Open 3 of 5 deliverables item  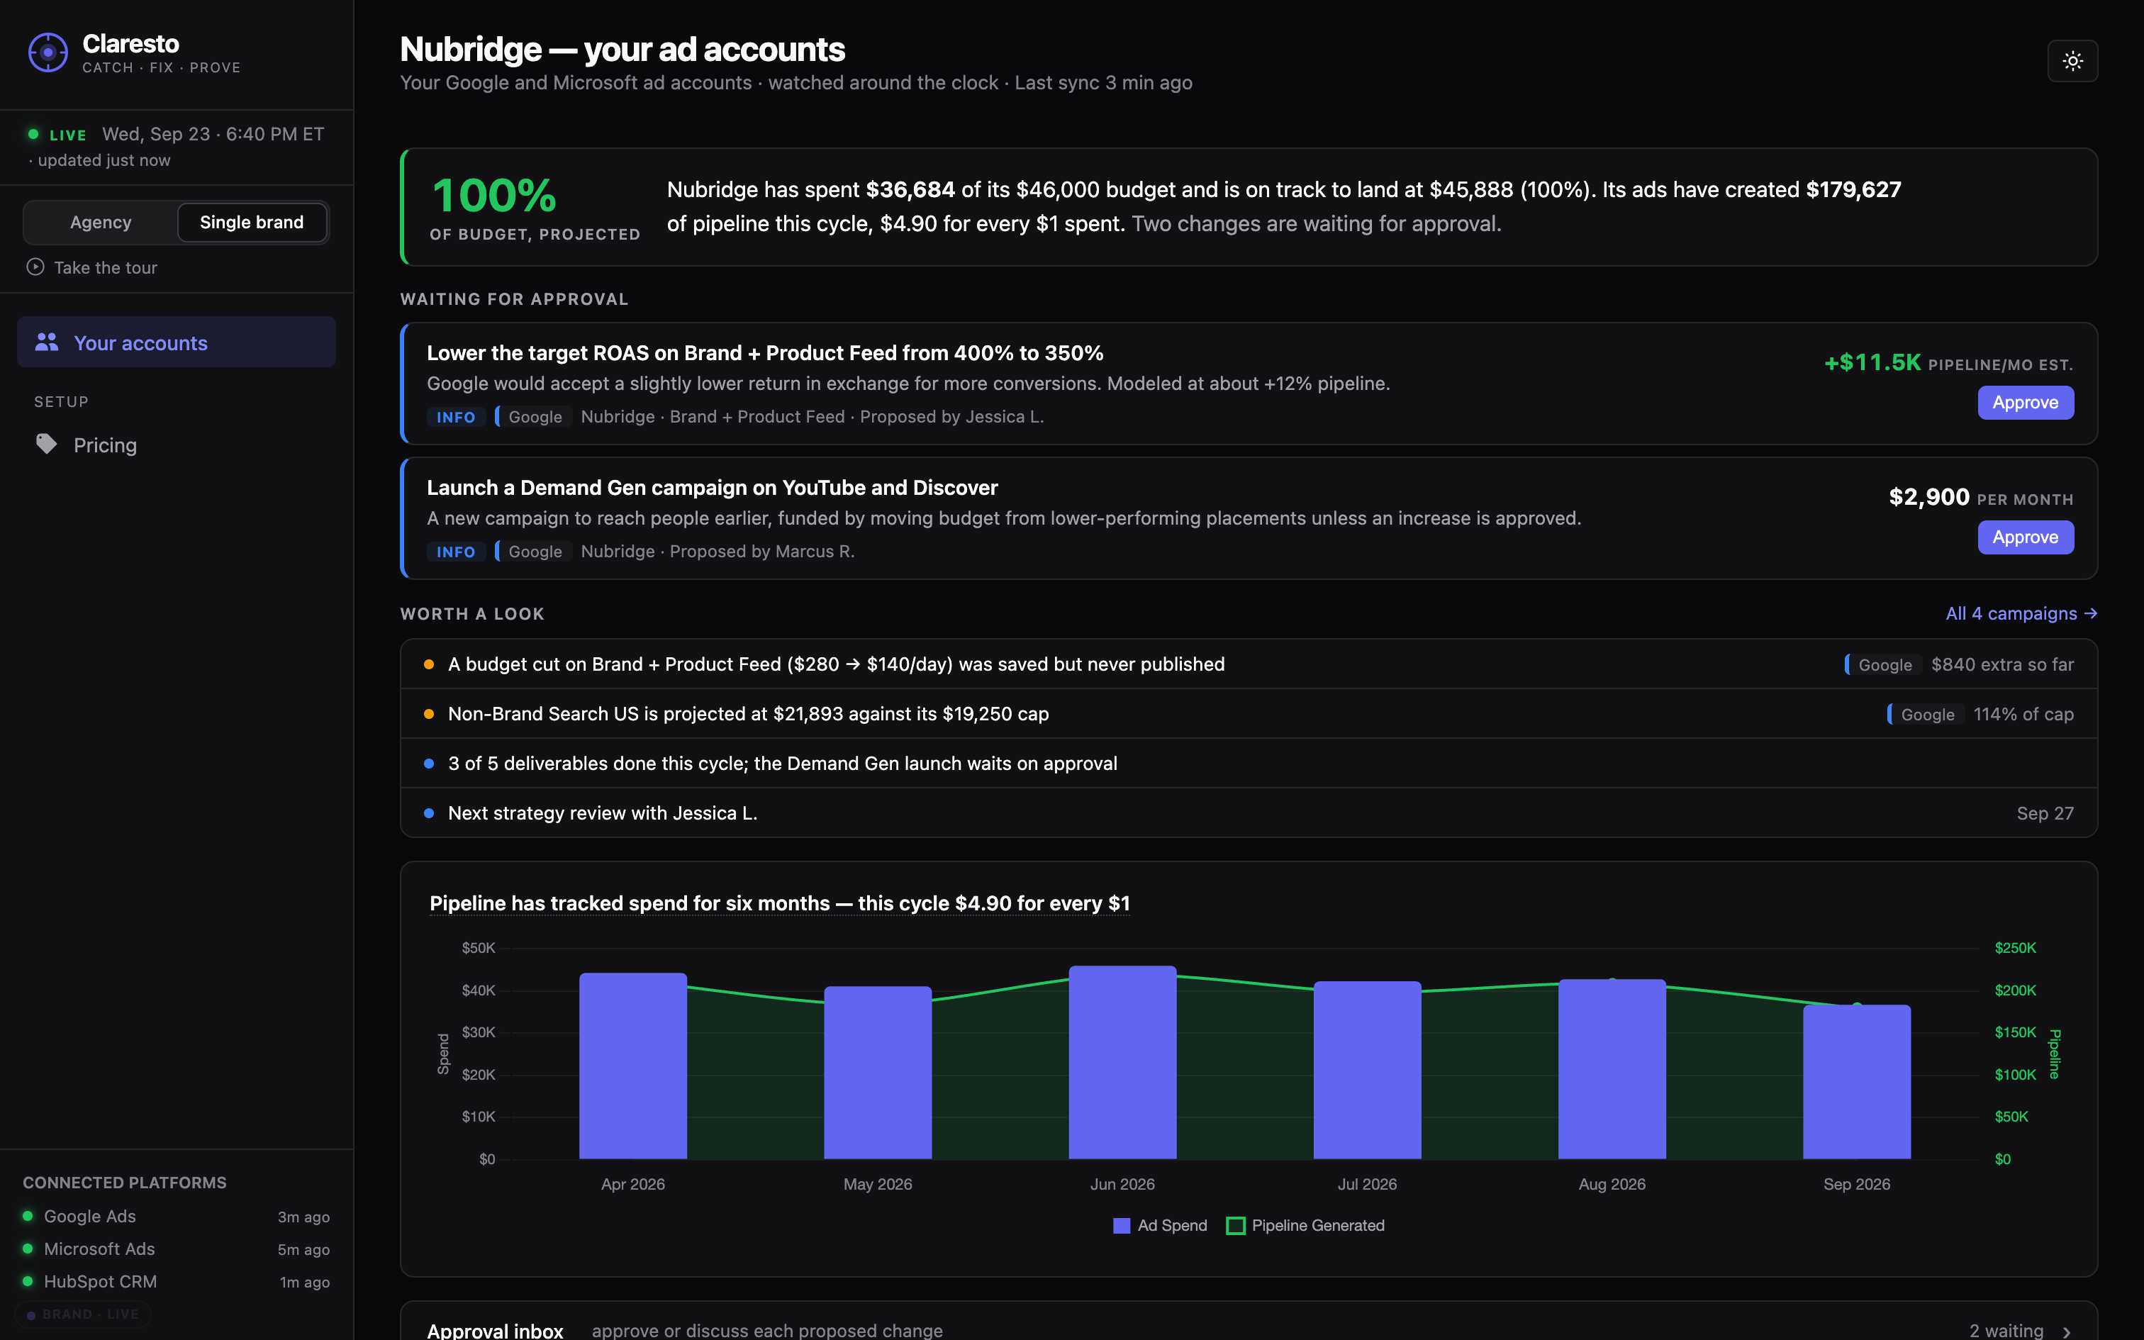click(x=1249, y=763)
